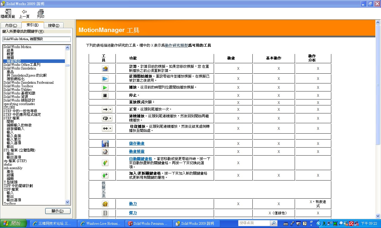
Task: Open the 自動關鍵畫格 link
Action: coord(140,159)
